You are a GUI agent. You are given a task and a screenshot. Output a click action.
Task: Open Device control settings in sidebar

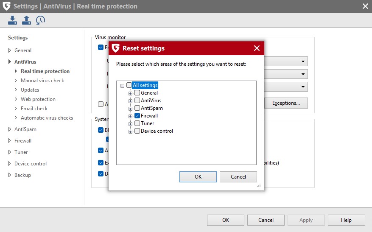(31, 164)
